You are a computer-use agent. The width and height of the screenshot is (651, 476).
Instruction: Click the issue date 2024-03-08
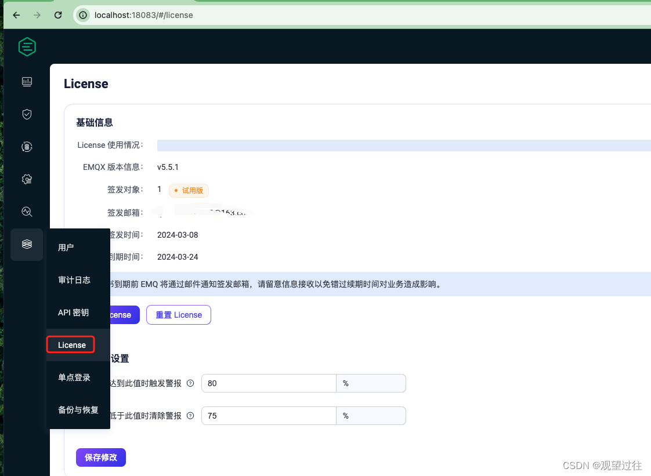point(178,235)
